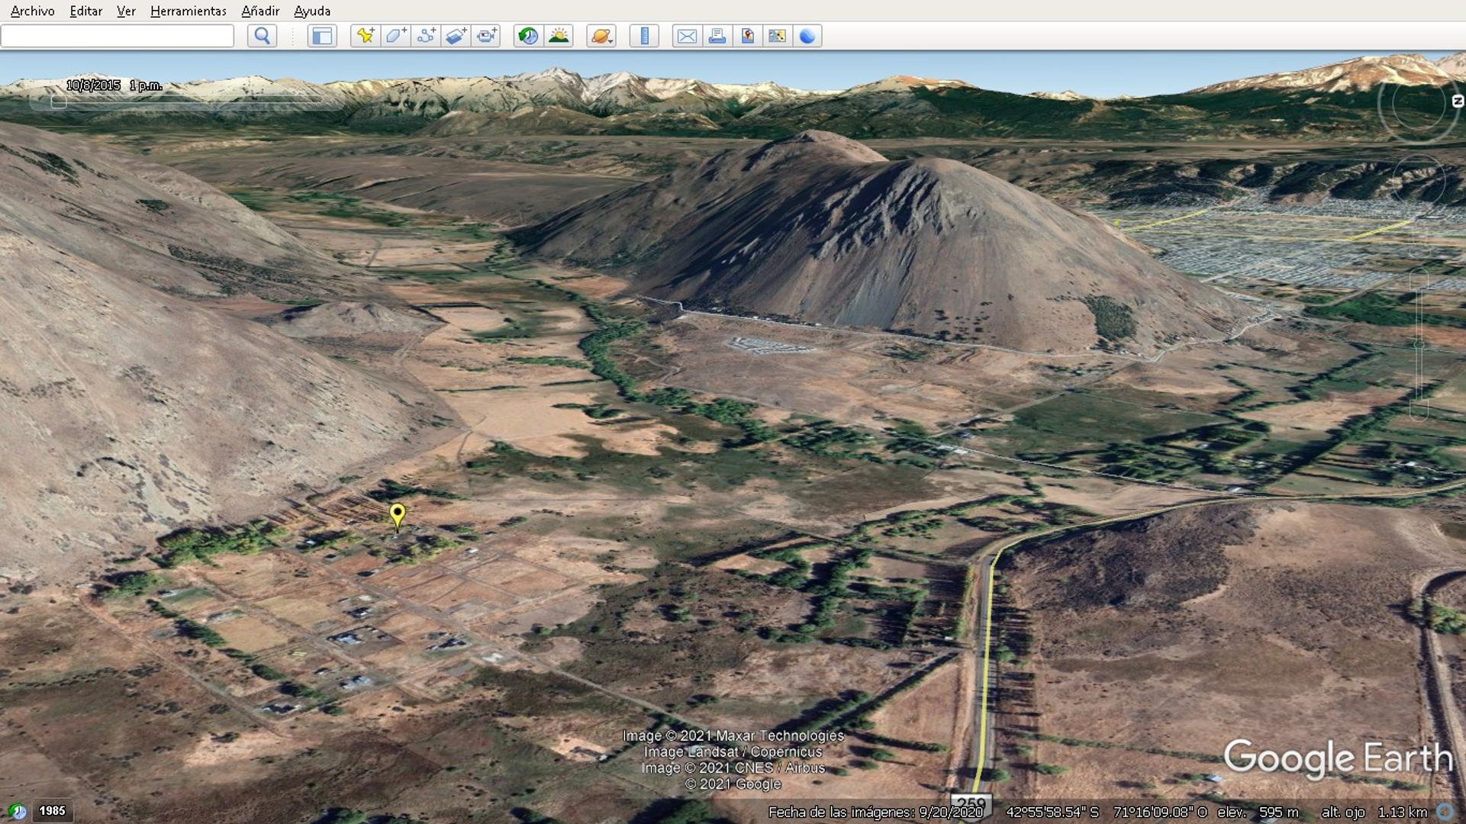Click the Record a Tour camera icon
1466x824 pixels.
point(486,36)
